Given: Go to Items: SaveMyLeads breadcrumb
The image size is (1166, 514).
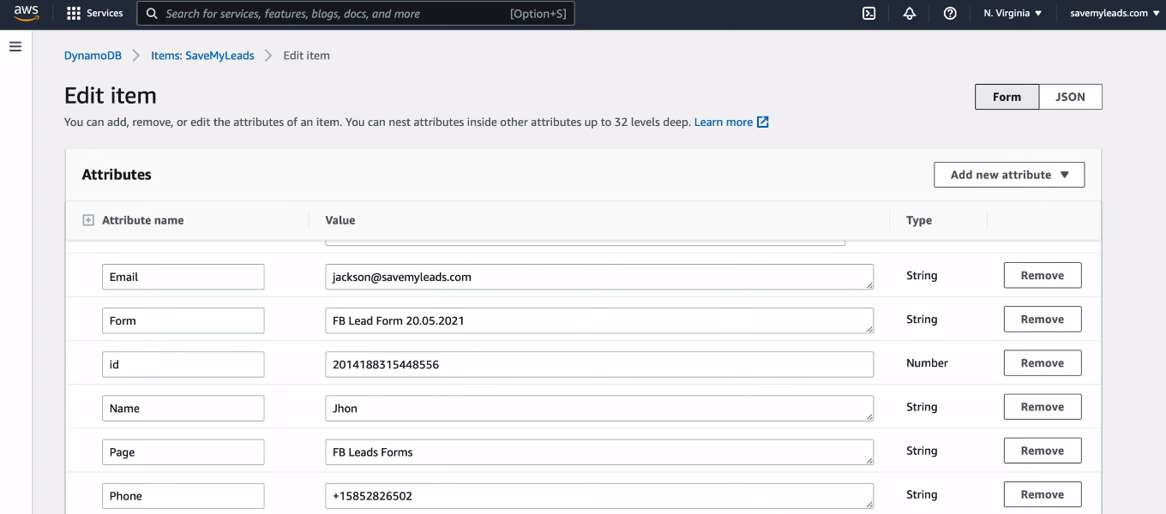Looking at the screenshot, I should coord(202,56).
